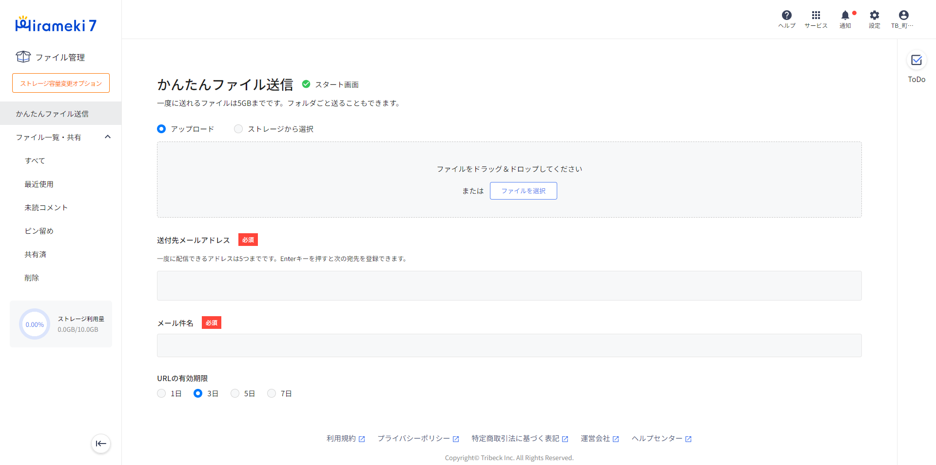Open the ピン留め file list

point(39,231)
